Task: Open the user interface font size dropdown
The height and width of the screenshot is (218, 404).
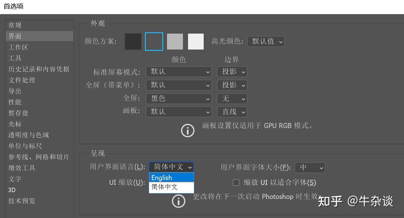Action: (x=309, y=167)
